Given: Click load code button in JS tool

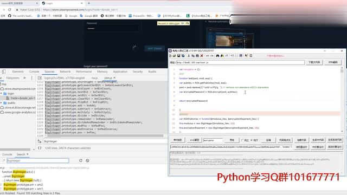Looking at the screenshot, I should coord(301,140).
